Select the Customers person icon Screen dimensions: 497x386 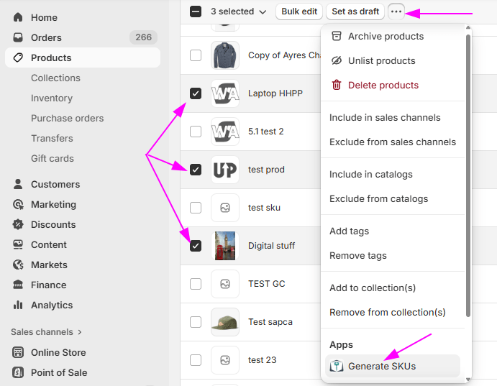click(x=18, y=184)
